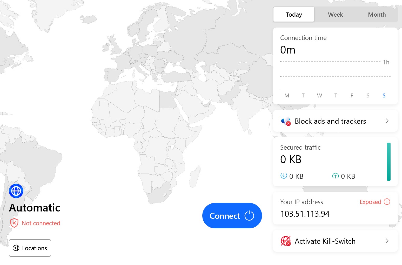Click the Exposed status link
Viewport: 402px width, 265px height.
pos(370,202)
